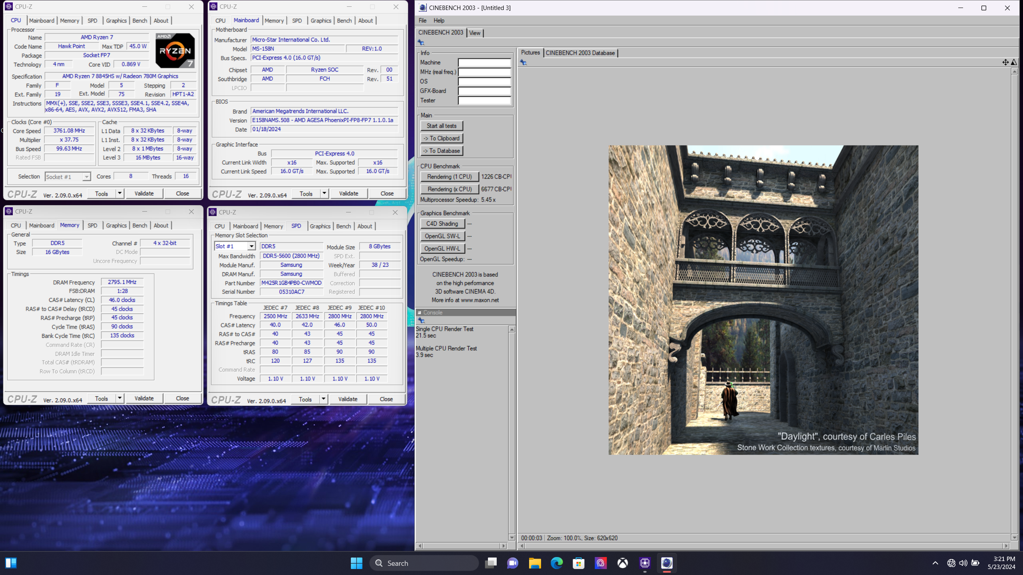Show hidden system tray icons

[935, 563]
